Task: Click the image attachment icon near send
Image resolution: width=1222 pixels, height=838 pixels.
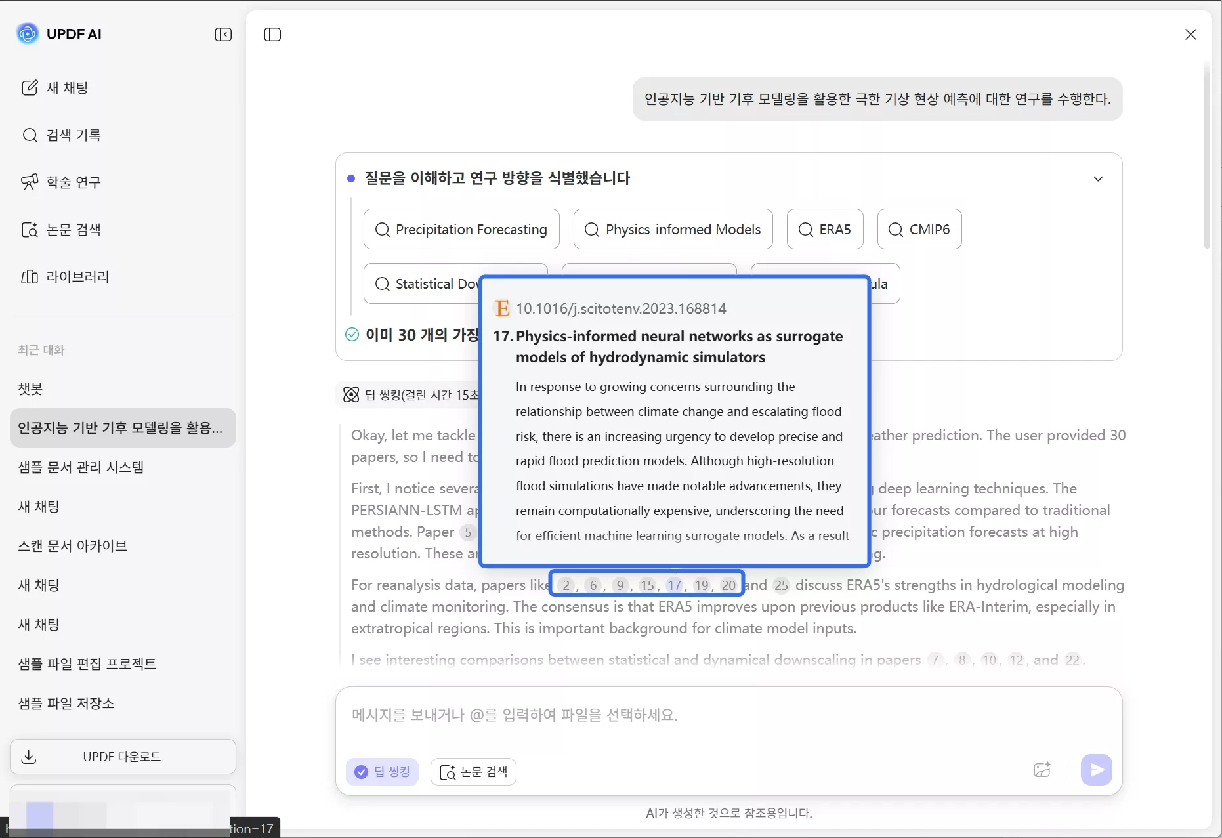Action: pos(1043,770)
